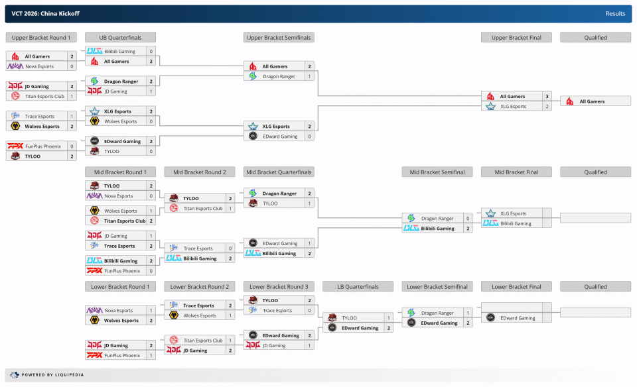Open the Results link in the header
This screenshot has width=637, height=387.
click(615, 13)
